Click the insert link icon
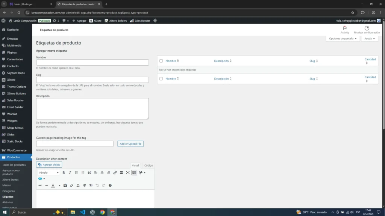 [x=115, y=172]
